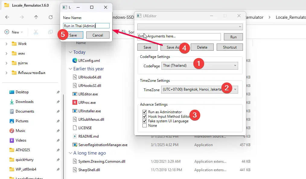Image resolution: width=306 pixels, height=179 pixels.
Task: Sort files by Name column
Action: coord(81,43)
